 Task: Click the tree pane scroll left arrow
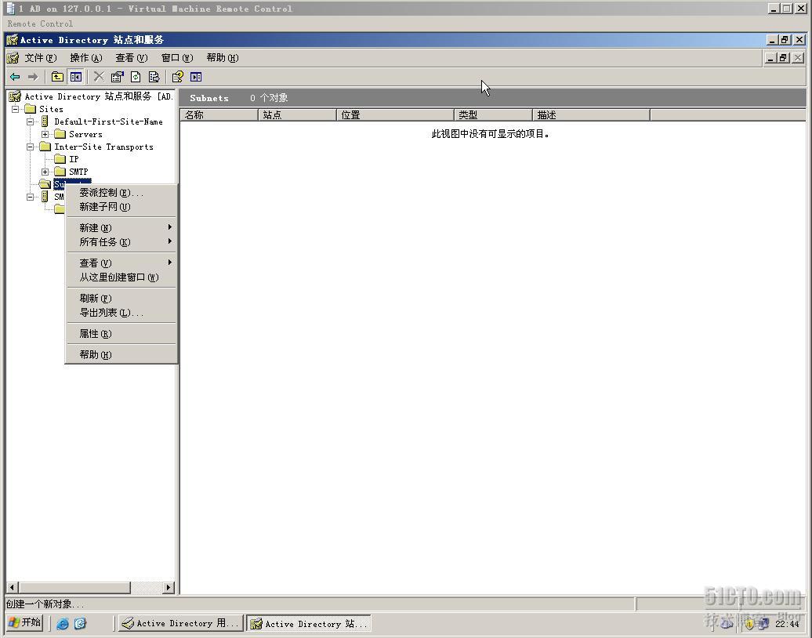click(12, 588)
